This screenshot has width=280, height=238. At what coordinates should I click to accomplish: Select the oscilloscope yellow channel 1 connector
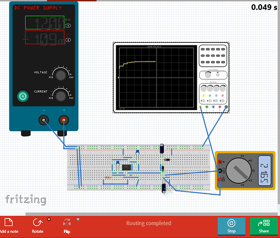click(200, 107)
